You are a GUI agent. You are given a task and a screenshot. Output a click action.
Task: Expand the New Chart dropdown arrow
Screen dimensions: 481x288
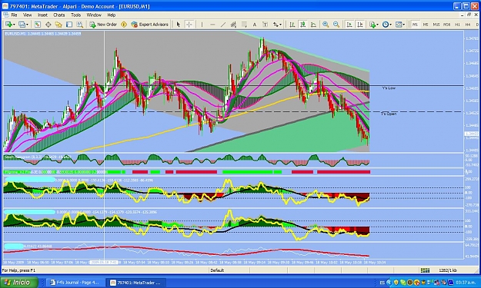pos(14,25)
